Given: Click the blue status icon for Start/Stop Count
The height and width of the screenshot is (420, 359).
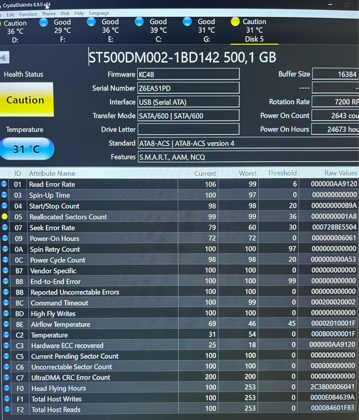Looking at the screenshot, I should [x=4, y=205].
